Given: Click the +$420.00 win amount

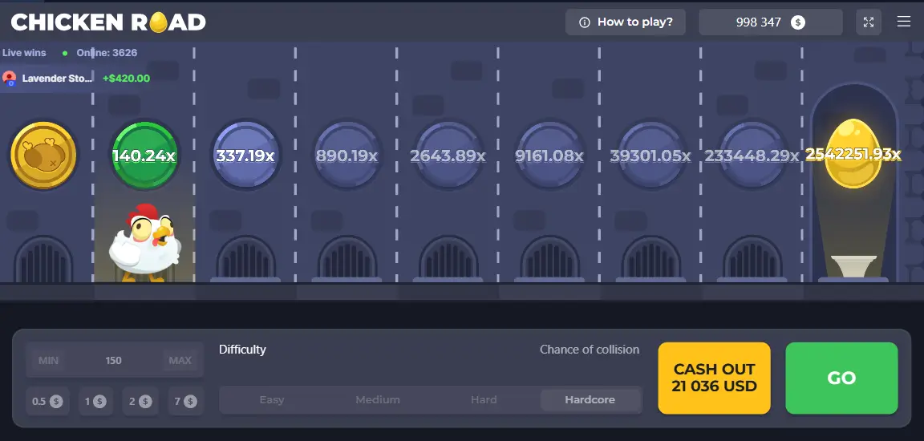Looking at the screenshot, I should [126, 79].
